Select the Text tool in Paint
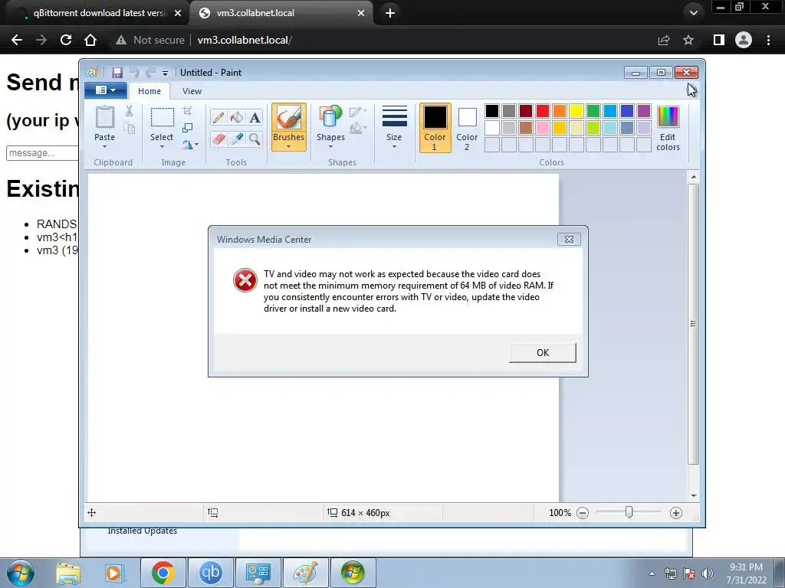Viewport: 785px width, 588px height. (255, 117)
